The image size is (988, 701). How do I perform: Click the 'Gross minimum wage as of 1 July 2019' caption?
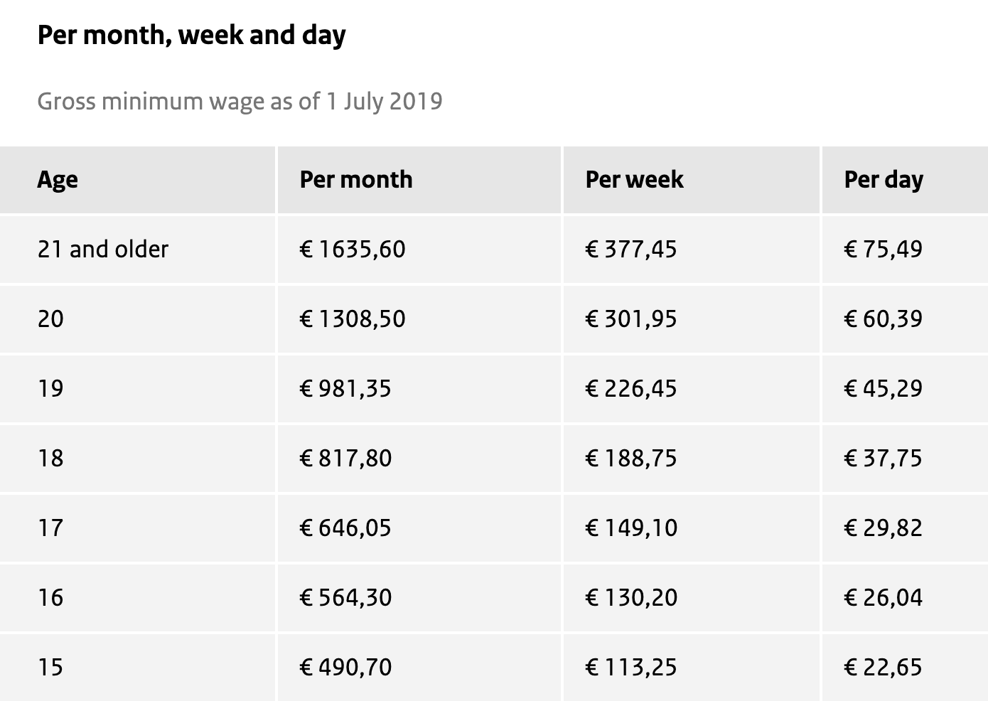(x=240, y=101)
